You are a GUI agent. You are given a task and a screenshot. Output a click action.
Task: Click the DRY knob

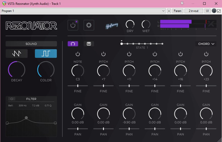(x=130, y=24)
